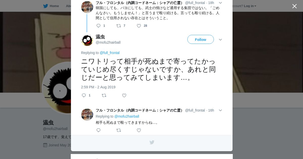303x159 pixels.
Task: Expand options chevron next to Follow button
Action: click(220, 40)
